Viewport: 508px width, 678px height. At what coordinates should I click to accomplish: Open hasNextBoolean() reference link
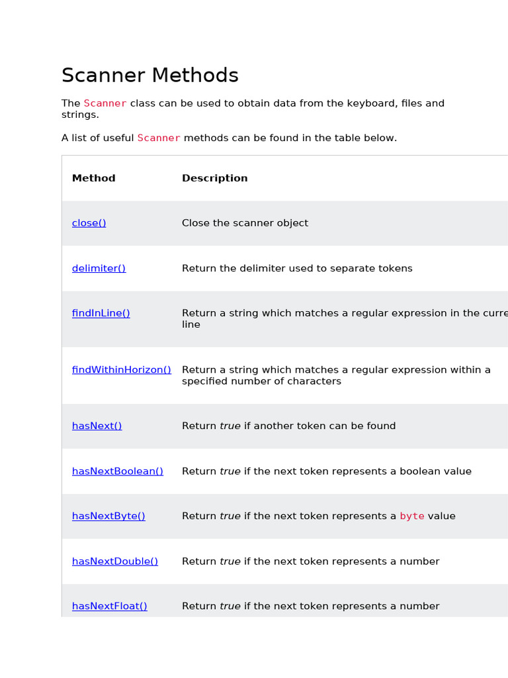coord(118,471)
